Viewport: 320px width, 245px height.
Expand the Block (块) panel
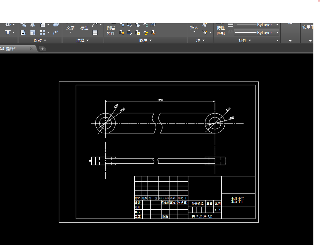(201, 40)
